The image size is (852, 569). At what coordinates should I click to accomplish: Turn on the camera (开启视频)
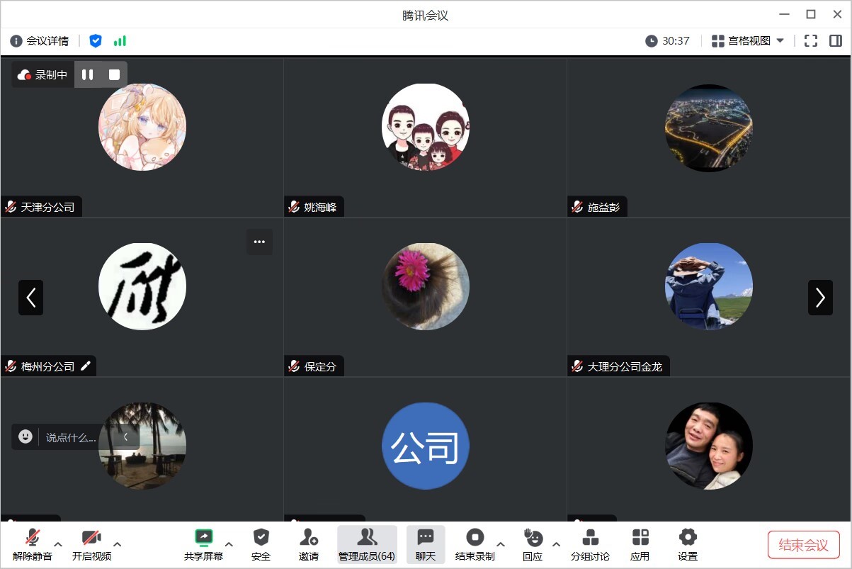pyautogui.click(x=91, y=544)
